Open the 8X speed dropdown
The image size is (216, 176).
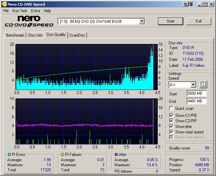click(193, 85)
